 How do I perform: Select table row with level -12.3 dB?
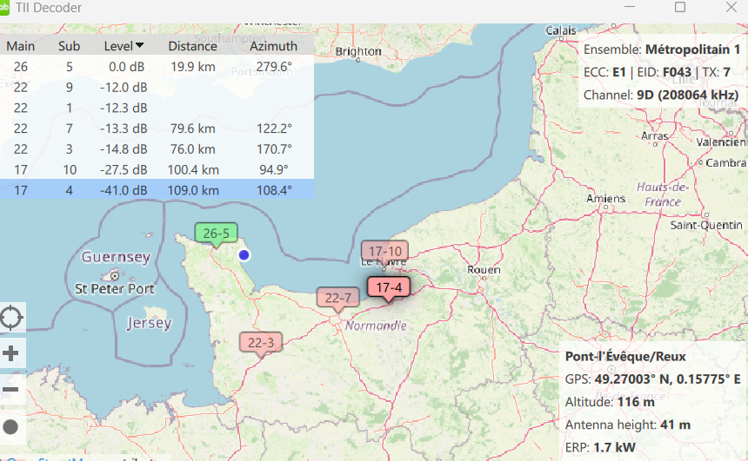(157, 109)
